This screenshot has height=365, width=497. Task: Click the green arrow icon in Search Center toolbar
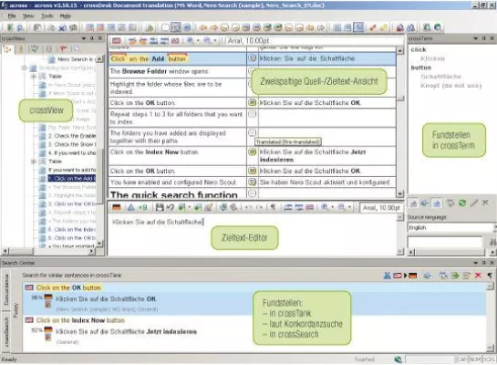coord(455,276)
